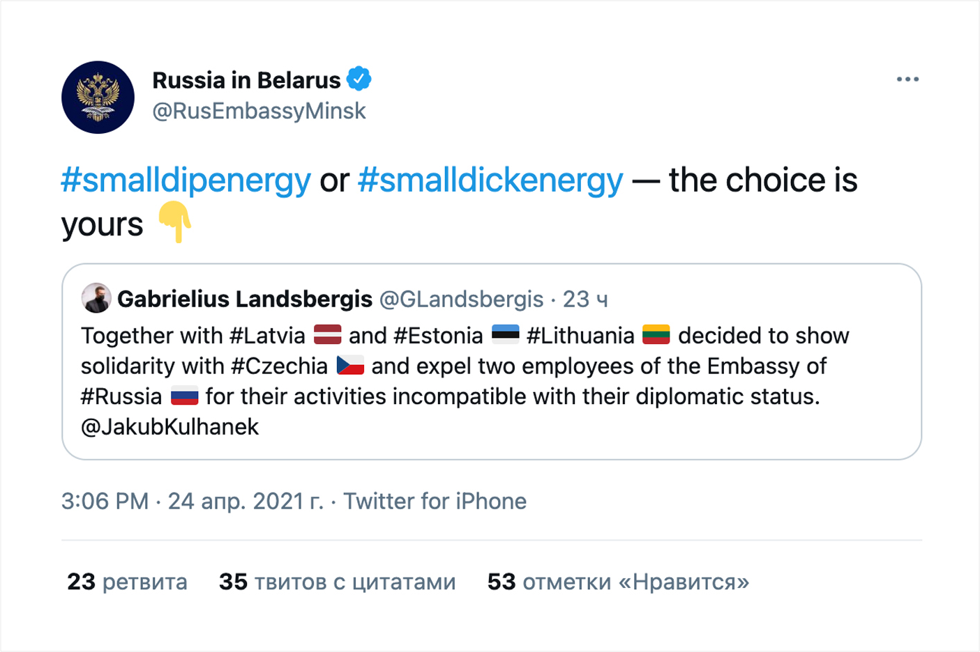Viewport: 980px width, 652px height.
Task: Open the @RusEmbassyMinsk handle
Action: click(259, 111)
